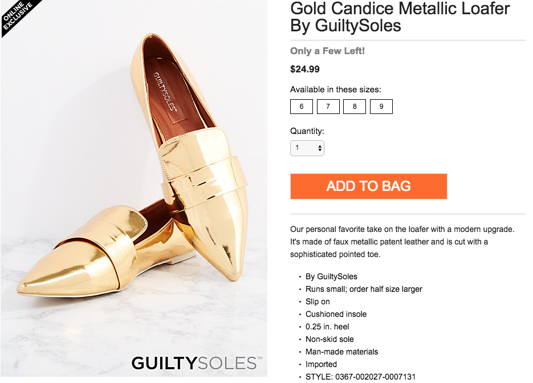Select shoe size 6

click(x=302, y=107)
